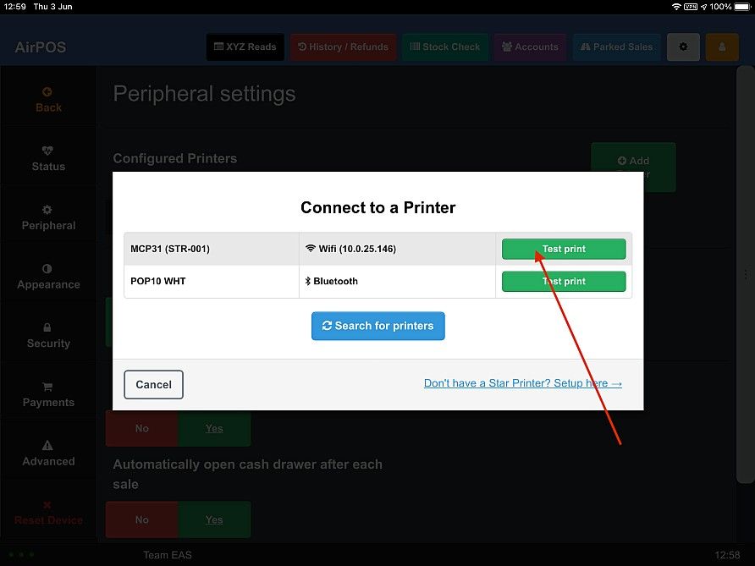Select Yes for automatically open cash drawer
This screenshot has height=566, width=755.
coord(214,519)
